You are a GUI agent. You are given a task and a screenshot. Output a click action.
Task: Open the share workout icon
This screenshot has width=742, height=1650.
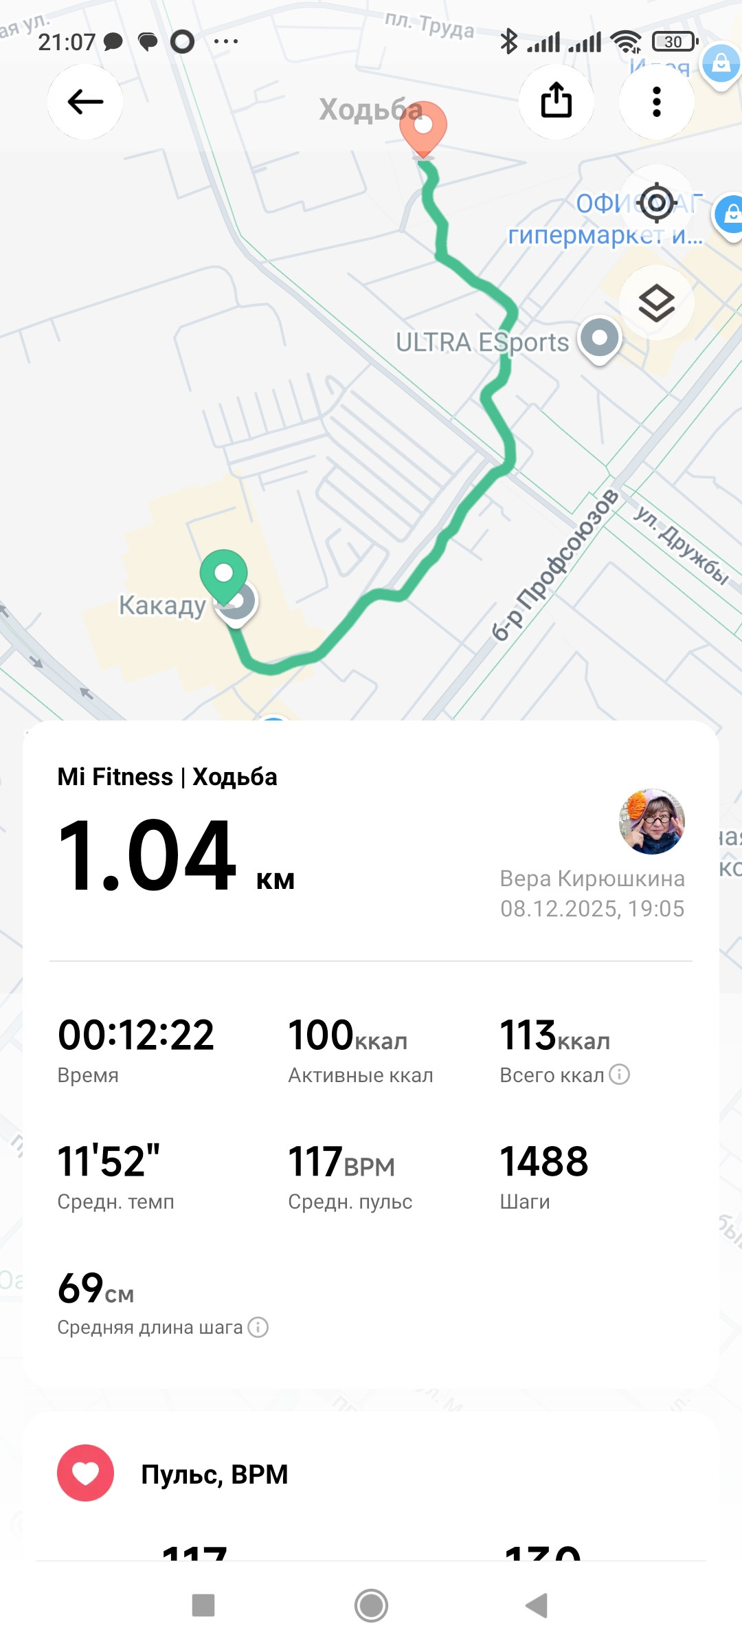click(x=556, y=102)
